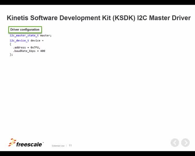Click the i2c_master_state_t type name
The image size is (195, 156).
tap(24, 36)
